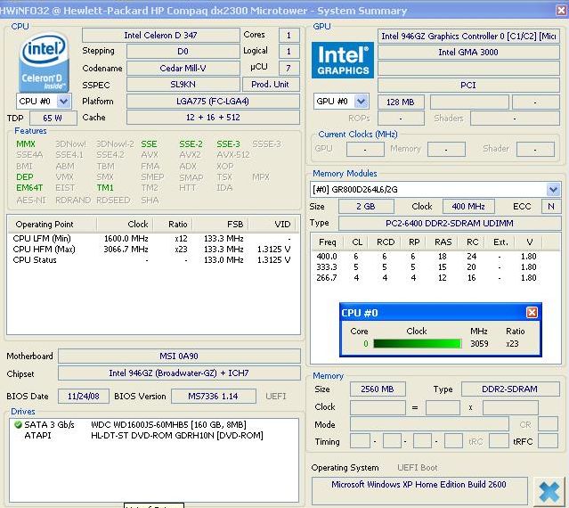Click the cache 12 + 16 + 512 field
The image size is (569, 508).
pyautogui.click(x=213, y=118)
